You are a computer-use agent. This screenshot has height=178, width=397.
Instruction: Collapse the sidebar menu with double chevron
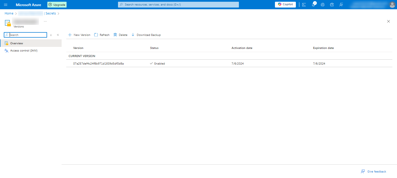pyautogui.click(x=58, y=35)
